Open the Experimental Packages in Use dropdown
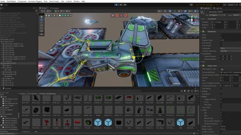This screenshot has width=241, height=135. click(x=207, y=5)
